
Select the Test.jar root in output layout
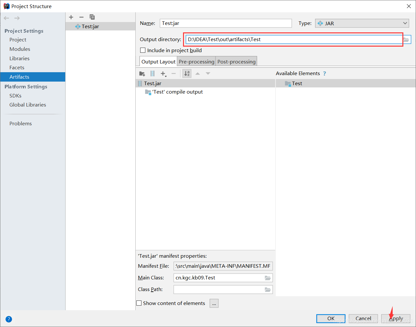205,83
